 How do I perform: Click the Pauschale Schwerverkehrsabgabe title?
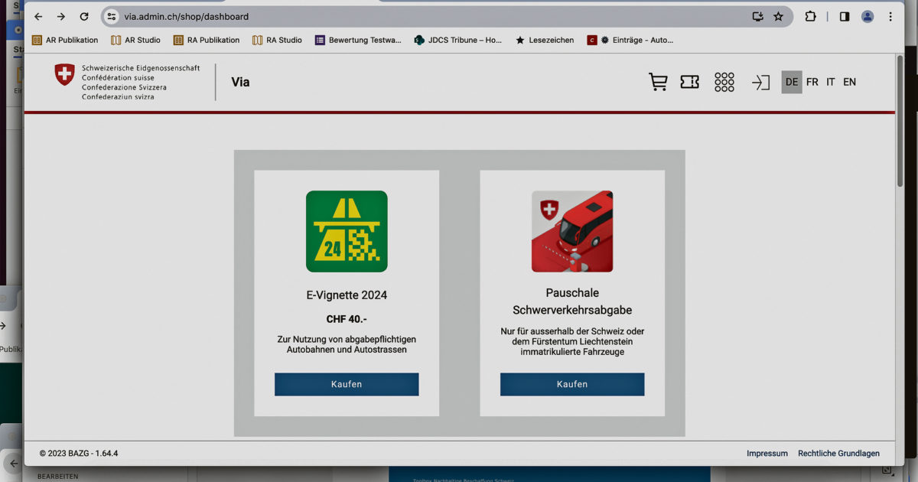572,301
